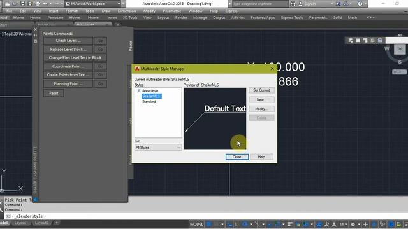Open the All Styles list dropdown

tap(158, 148)
